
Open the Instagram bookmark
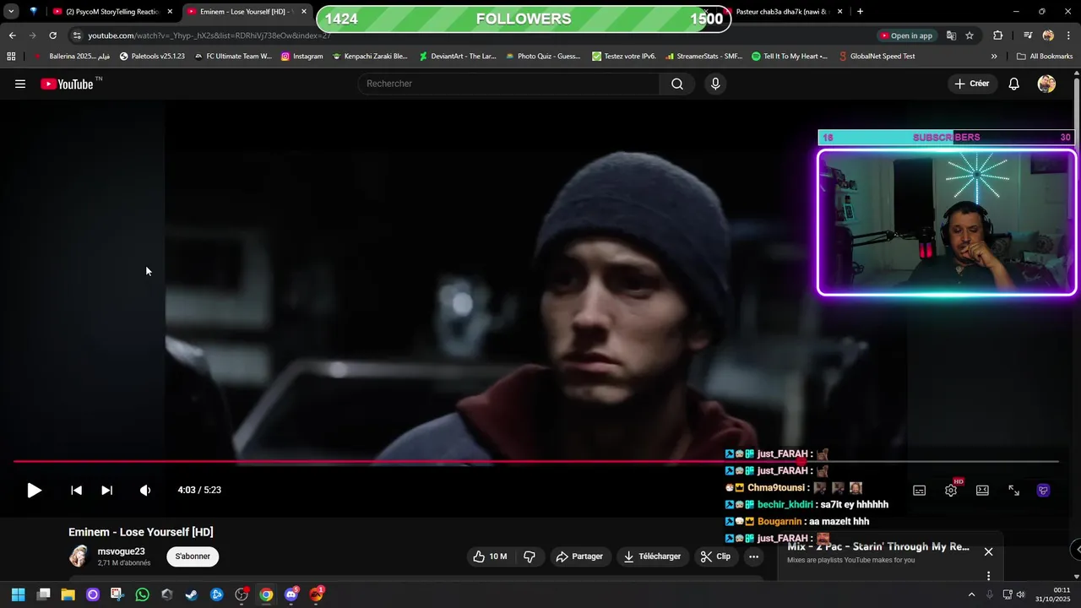(301, 57)
